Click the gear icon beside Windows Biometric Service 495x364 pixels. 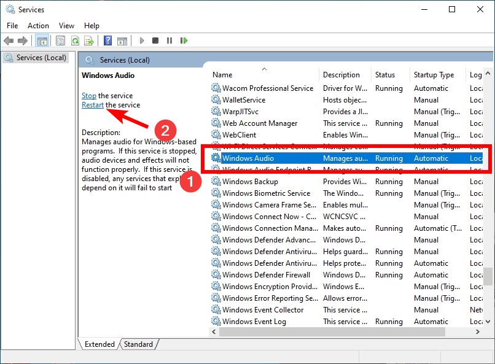(216, 193)
